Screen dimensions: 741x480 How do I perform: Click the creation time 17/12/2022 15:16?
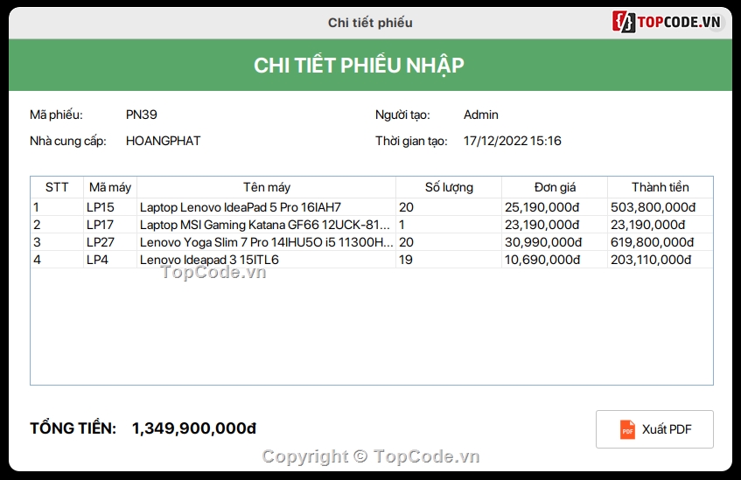513,141
